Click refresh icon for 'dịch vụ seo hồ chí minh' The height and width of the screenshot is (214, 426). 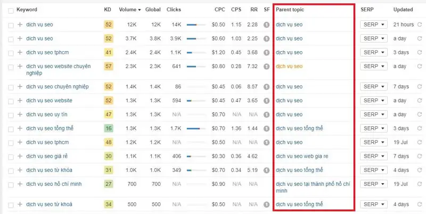420,184
